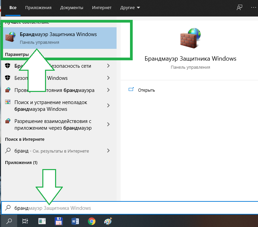
Task: Click the Task View taskbar button
Action: (25, 221)
